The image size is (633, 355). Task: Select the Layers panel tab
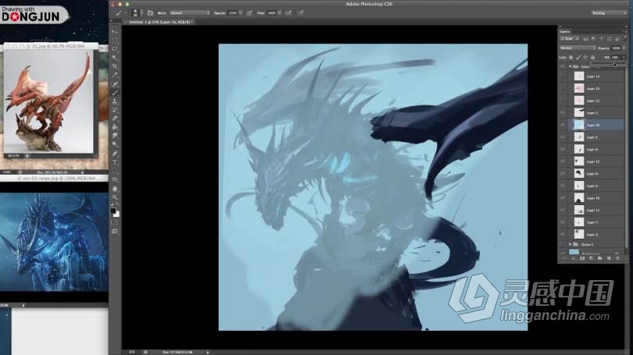[565, 31]
